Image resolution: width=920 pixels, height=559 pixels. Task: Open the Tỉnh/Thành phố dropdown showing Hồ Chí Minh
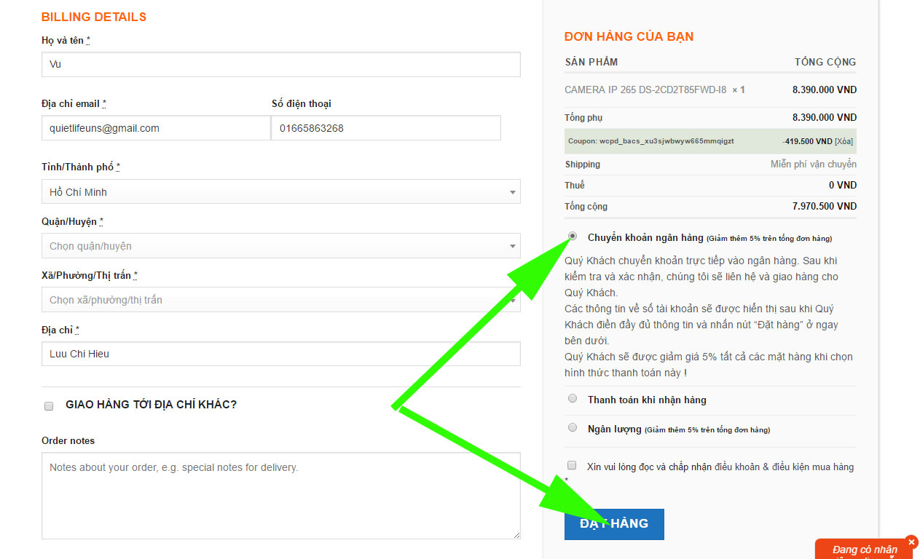pyautogui.click(x=280, y=192)
